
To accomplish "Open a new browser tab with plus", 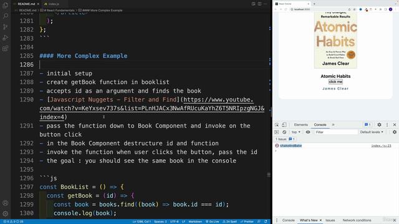I will (x=314, y=4).
